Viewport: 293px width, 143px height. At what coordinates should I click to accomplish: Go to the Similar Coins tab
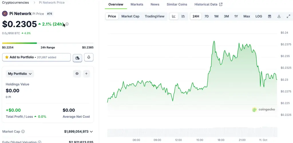click(x=177, y=4)
